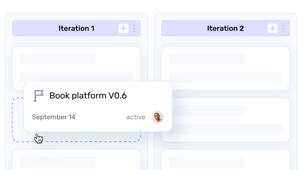Screen dimensions: 300x170
Task: Open the third card in Iteration 2
Action: click(226, 160)
